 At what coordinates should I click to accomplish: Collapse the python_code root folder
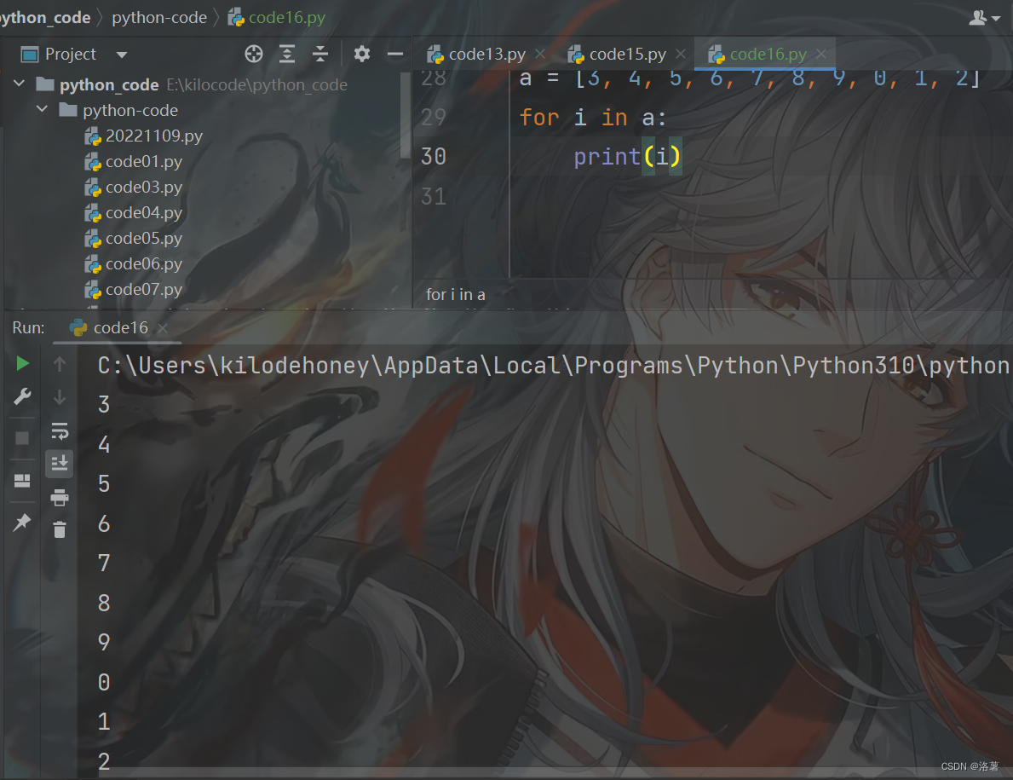pyautogui.click(x=20, y=84)
